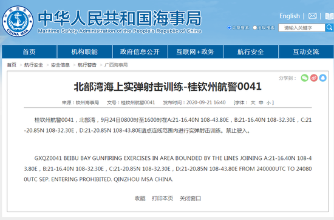Click the 分享到 label

pos(288,78)
